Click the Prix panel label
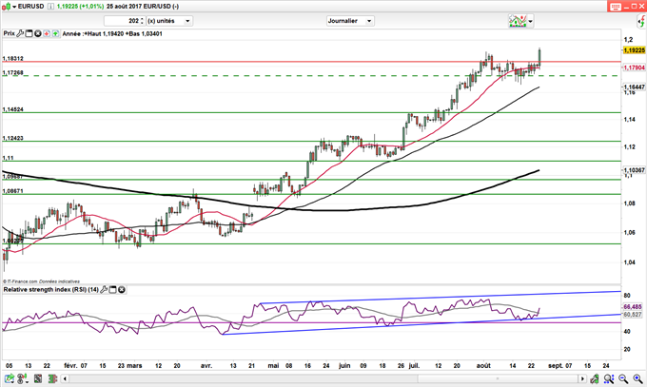Viewport: 647px width, 387px height. (10, 33)
